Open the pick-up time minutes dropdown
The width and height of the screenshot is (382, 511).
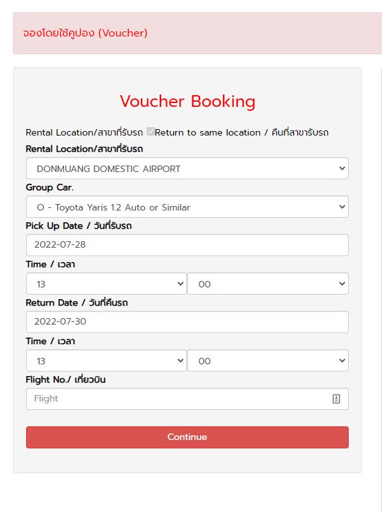[268, 284]
